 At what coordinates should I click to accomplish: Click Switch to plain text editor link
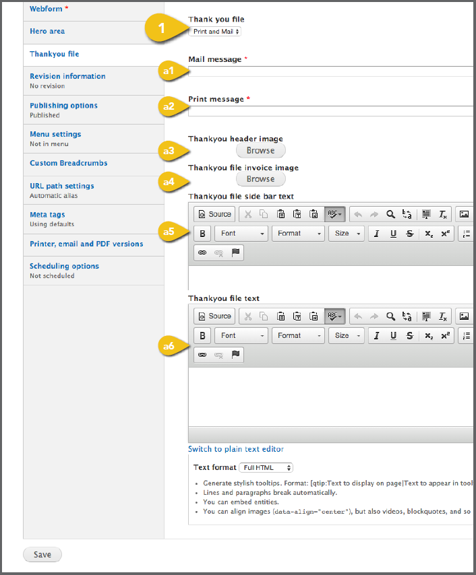click(x=236, y=449)
